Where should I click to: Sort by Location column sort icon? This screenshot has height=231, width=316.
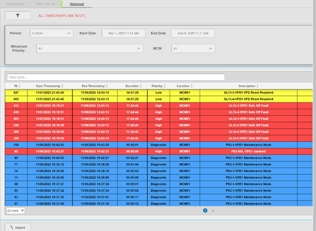coord(192,86)
